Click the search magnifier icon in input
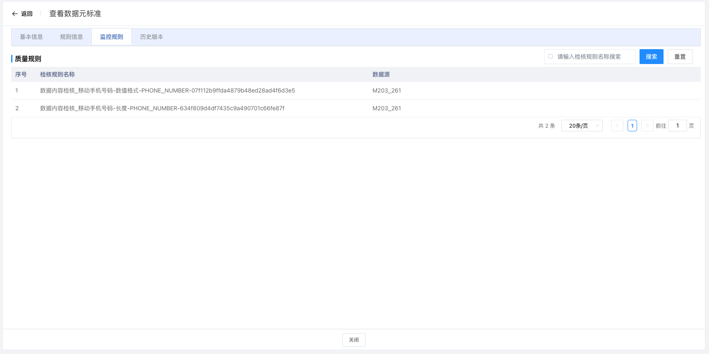 [551, 57]
